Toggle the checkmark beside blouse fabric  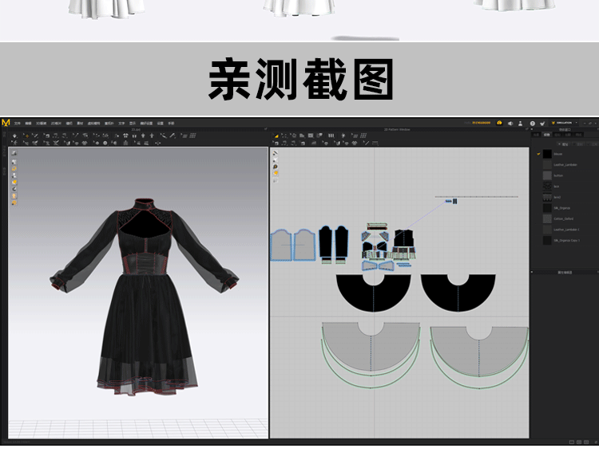[x=538, y=154]
